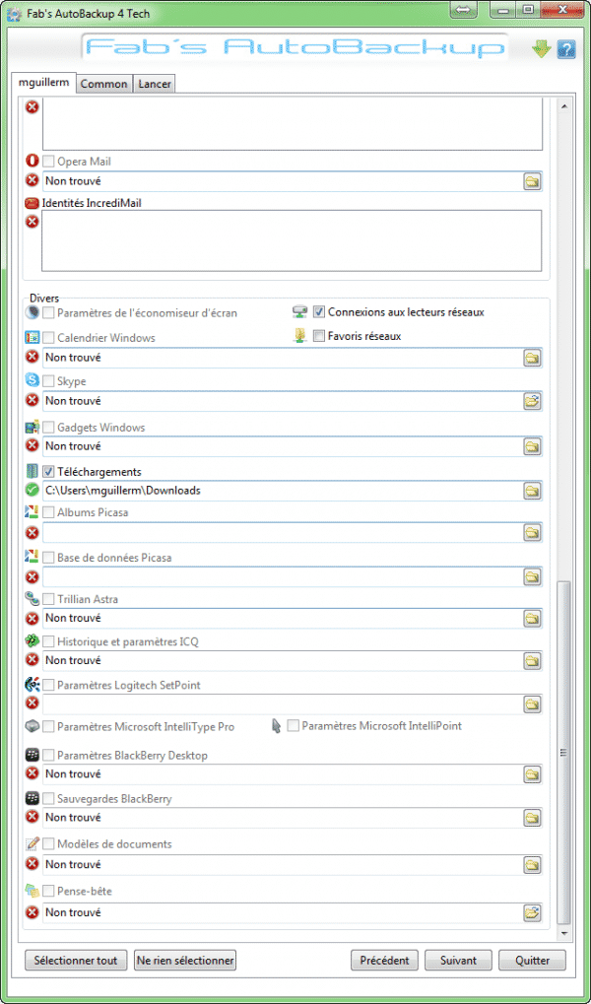The width and height of the screenshot is (591, 1004).
Task: Proceed with the Suivant button
Action: click(458, 961)
